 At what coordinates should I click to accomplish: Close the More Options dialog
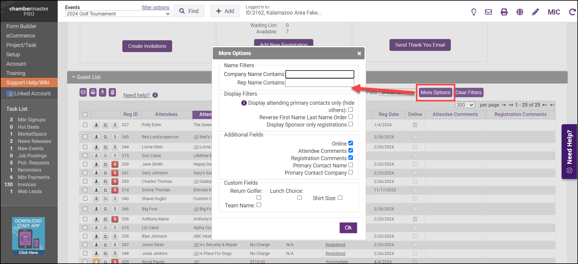(359, 54)
